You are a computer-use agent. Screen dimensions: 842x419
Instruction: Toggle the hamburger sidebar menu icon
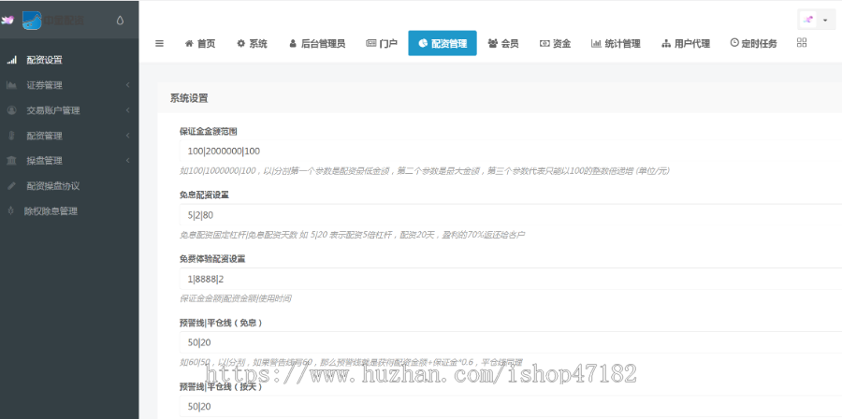coord(159,43)
